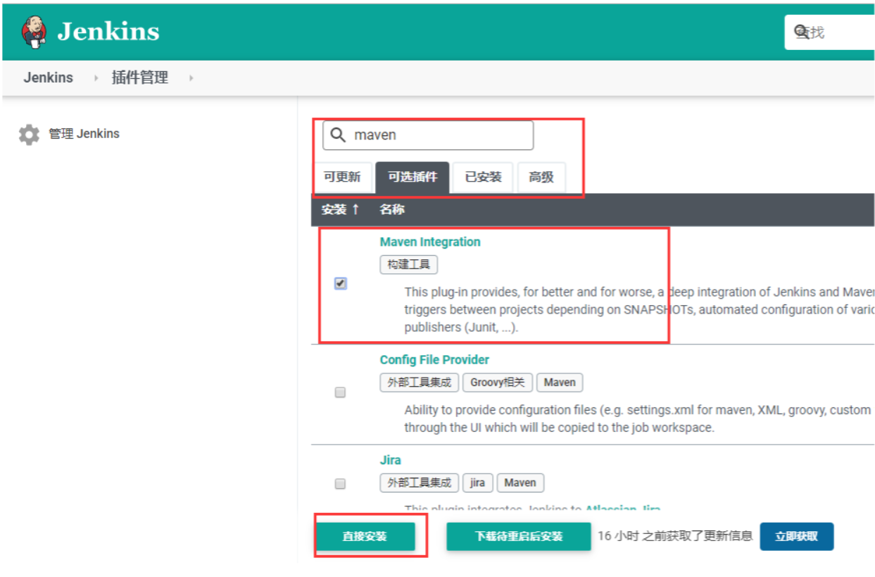This screenshot has height=577, width=875.
Task: Click the Jenkins title in header
Action: (x=108, y=32)
